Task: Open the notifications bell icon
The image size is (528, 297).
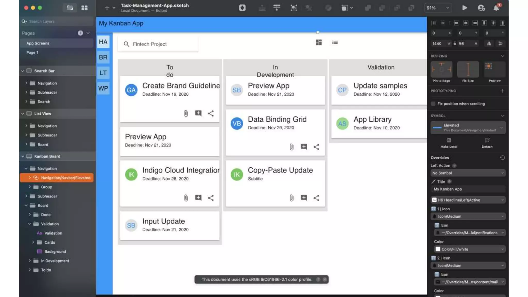Action: point(496,8)
